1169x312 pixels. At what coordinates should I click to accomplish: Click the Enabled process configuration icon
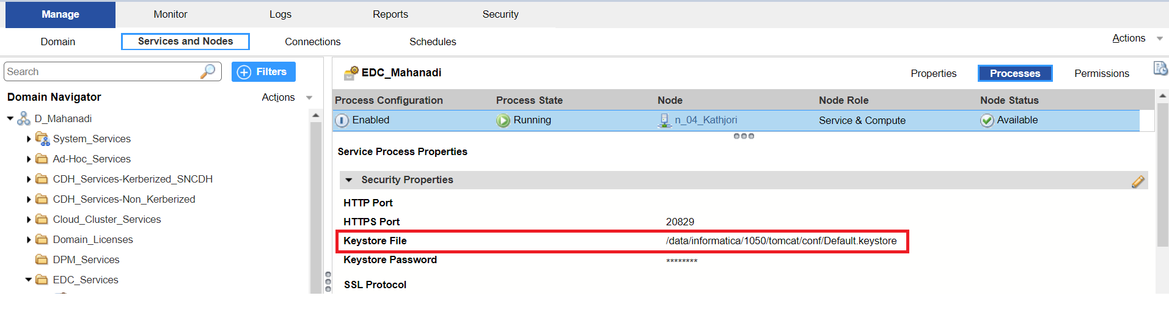[342, 120]
